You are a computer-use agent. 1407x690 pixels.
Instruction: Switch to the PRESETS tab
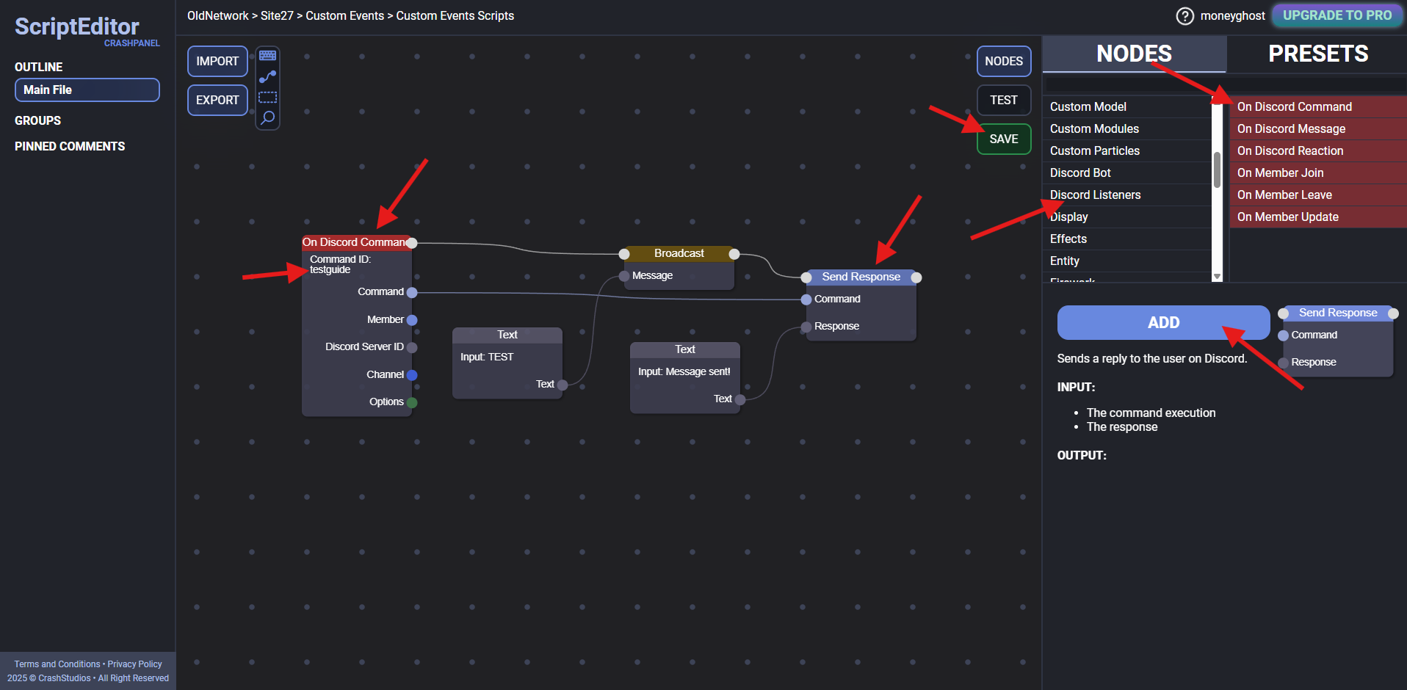click(1317, 54)
